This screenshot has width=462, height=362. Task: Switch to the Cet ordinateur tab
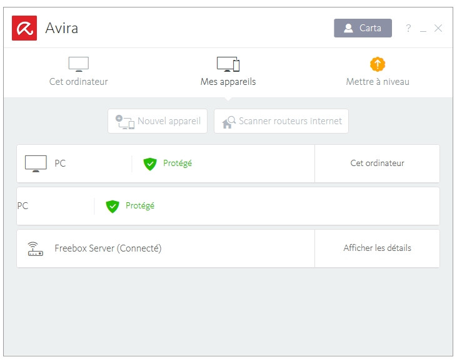tap(79, 82)
